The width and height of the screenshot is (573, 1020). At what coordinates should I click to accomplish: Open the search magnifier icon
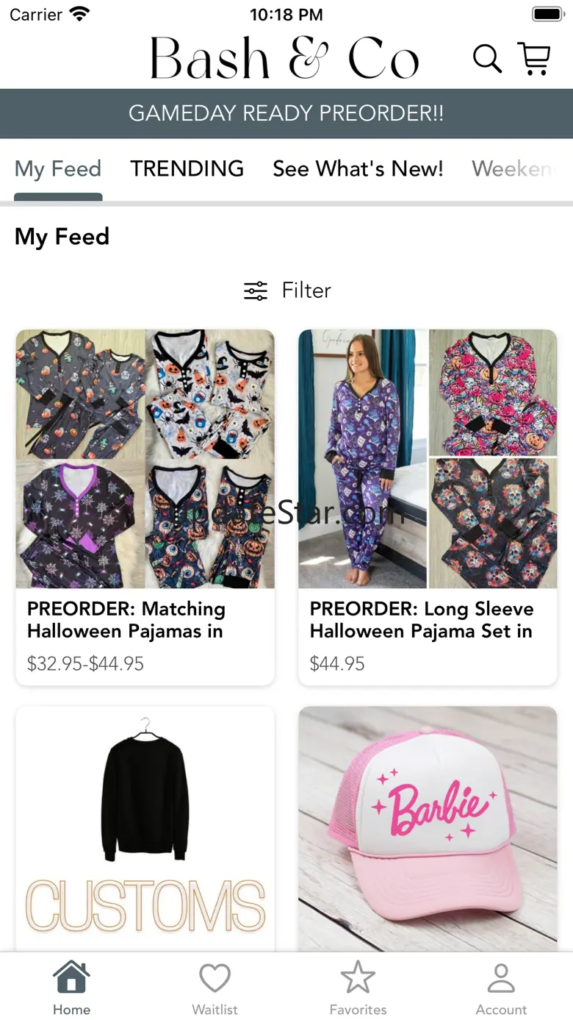(x=486, y=59)
